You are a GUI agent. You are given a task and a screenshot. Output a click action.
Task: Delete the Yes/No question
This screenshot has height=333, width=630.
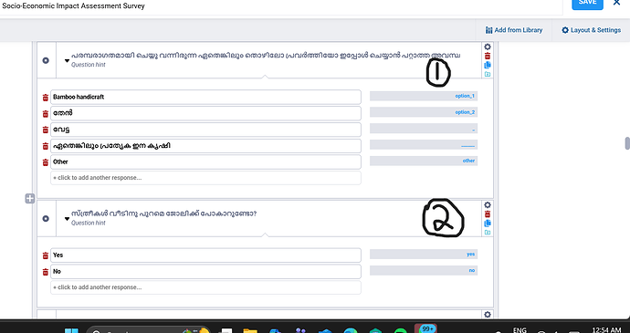[x=488, y=214]
